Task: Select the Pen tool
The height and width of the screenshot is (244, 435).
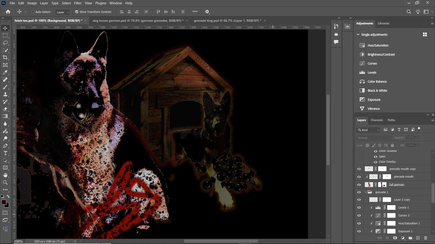Action: tap(5, 146)
